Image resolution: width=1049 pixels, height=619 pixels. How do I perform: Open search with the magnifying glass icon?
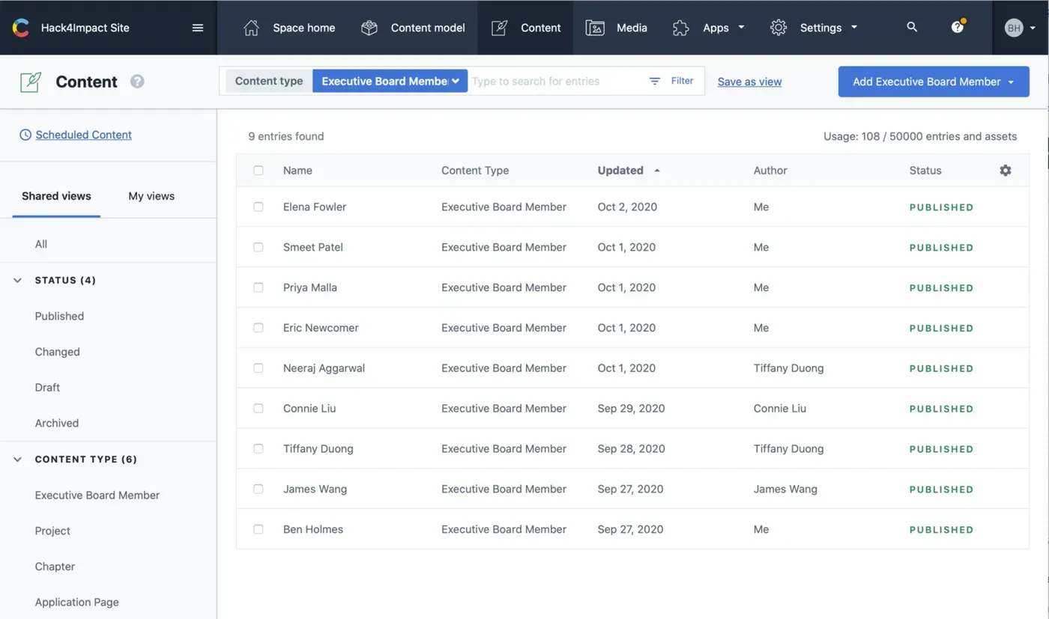912,27
